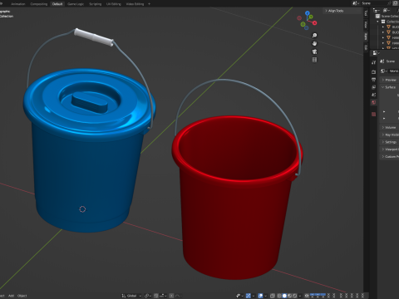
Task: Toggle proportional editing in header
Action: (172, 296)
